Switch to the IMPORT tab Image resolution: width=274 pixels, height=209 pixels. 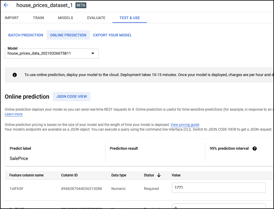point(12,18)
